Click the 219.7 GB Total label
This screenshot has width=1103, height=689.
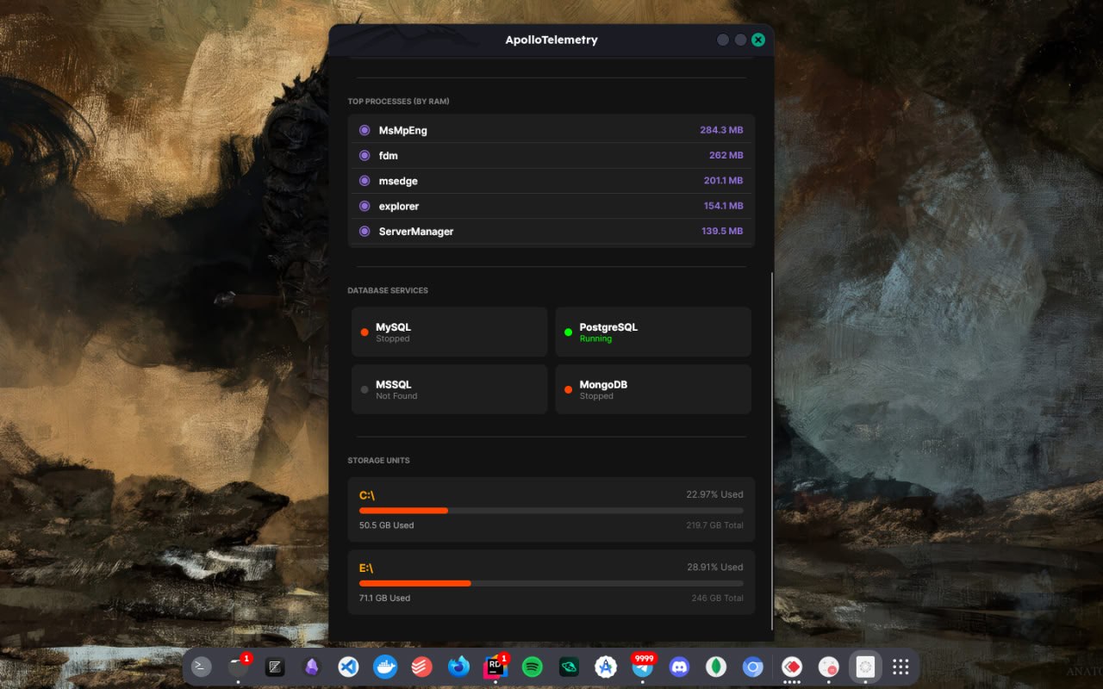[715, 525]
